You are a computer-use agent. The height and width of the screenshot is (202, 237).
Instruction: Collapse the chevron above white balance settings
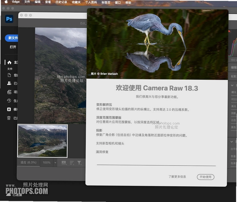232,142
